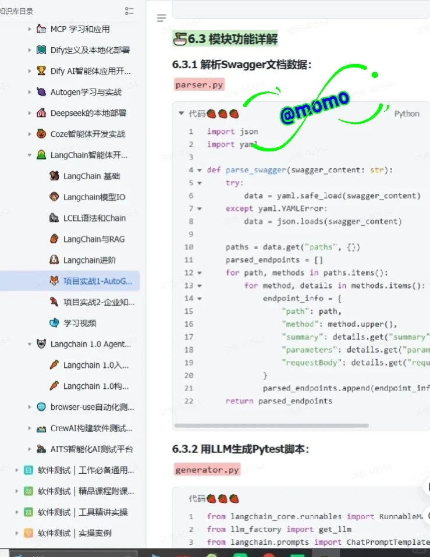This screenshot has width=430, height=557.
Task: Click the horizontal scrollbar under parser.py code
Action: (x=272, y=425)
